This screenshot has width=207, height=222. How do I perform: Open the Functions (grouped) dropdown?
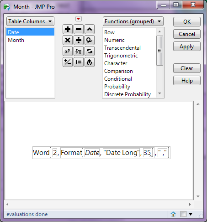point(133,21)
